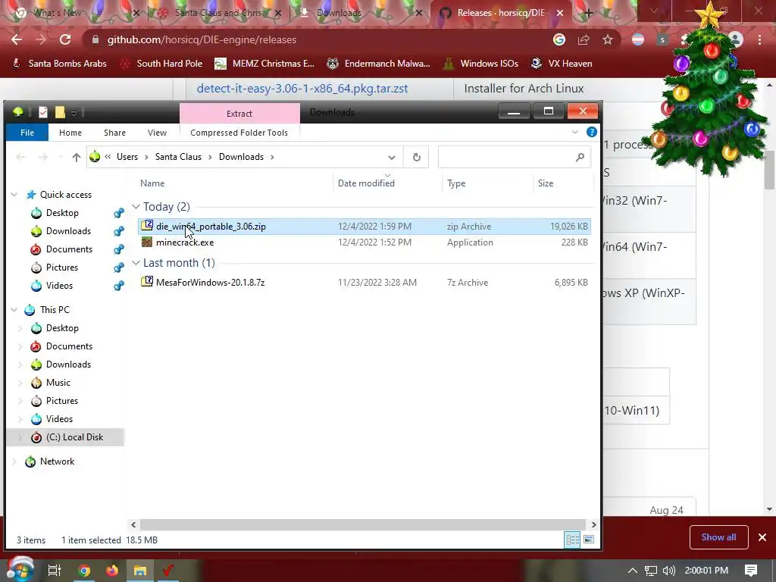
Task: Open the notification center icon
Action: point(751,571)
